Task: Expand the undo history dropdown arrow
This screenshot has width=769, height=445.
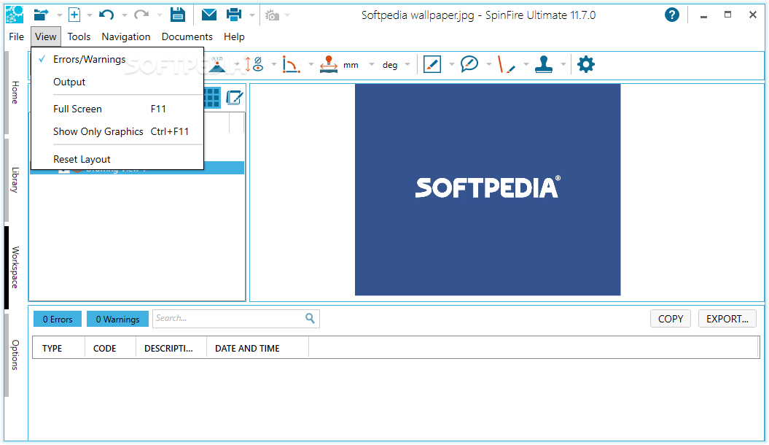Action: 124,15
